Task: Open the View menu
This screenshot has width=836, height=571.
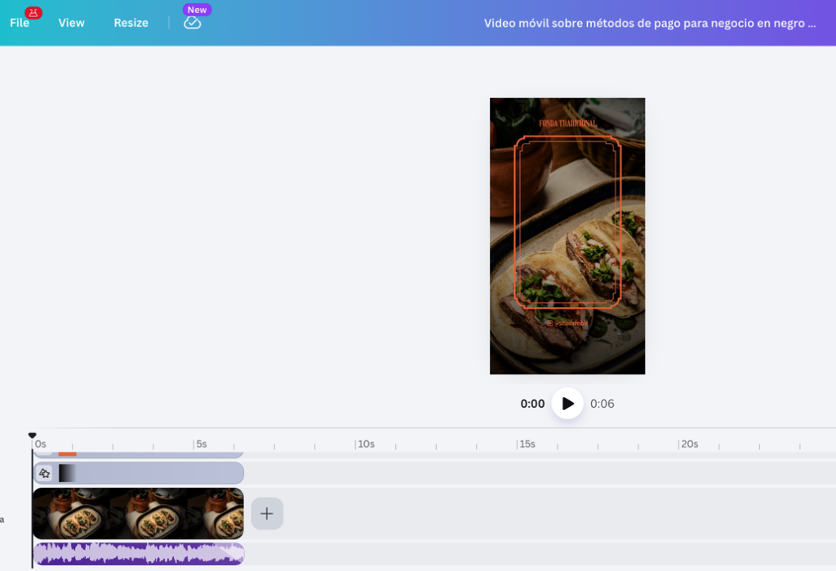Action: pos(70,23)
